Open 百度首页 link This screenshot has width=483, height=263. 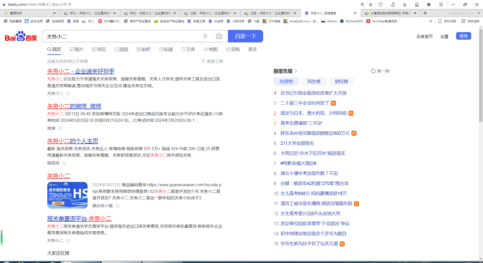(x=425, y=36)
